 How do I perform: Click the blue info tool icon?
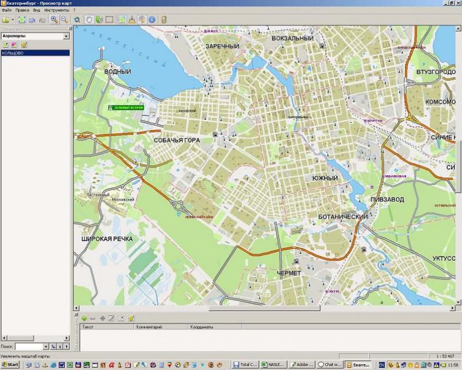152,20
